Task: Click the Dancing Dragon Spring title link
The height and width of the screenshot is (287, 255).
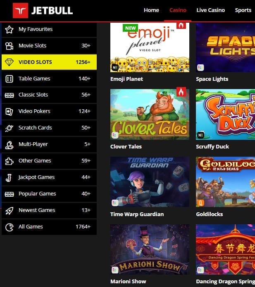Action: (x=226, y=282)
